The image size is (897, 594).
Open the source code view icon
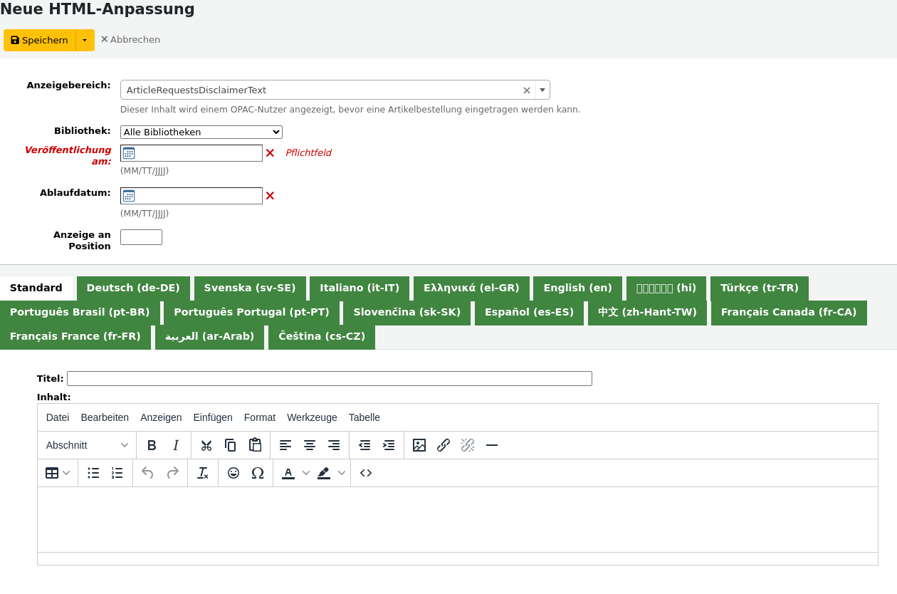coord(366,473)
